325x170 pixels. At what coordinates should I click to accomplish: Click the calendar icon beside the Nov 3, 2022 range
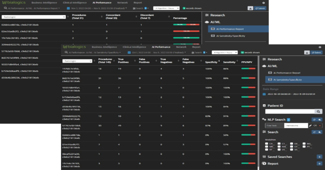68,8
